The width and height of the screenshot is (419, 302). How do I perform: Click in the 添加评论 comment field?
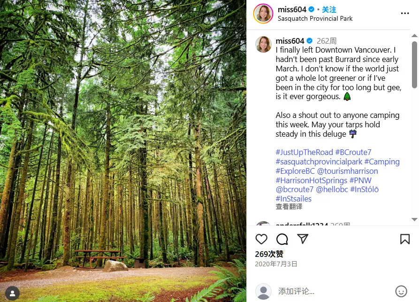click(328, 291)
